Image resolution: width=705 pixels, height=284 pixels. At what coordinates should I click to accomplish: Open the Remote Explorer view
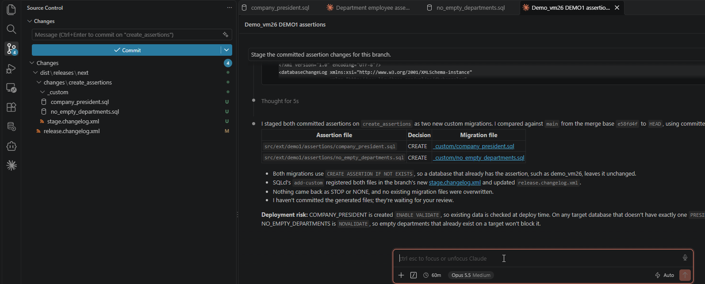click(11, 88)
